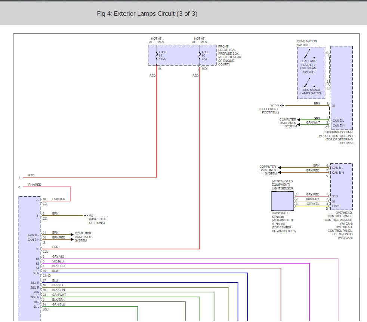Click the C7I connector label
Viewport: 367px width, 322px height.
(x=45, y=218)
